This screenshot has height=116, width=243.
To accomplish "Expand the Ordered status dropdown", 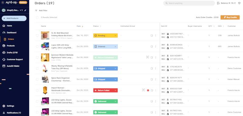I will pyautogui.click(x=105, y=46).
